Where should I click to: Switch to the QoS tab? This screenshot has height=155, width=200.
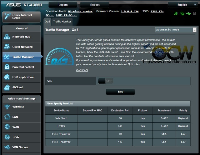(47, 21)
